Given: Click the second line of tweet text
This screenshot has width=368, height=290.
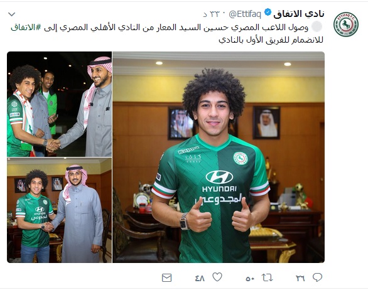Looking at the screenshot, I should (x=271, y=40).
